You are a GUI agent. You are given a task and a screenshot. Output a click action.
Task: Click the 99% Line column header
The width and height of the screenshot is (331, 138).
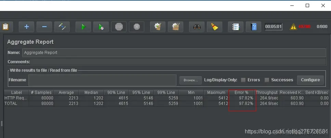[166, 93]
